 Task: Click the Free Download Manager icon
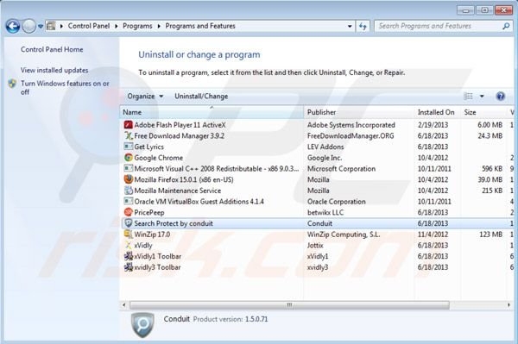(x=128, y=135)
